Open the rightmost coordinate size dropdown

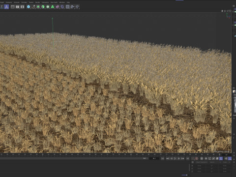pyautogui.click(x=227, y=162)
